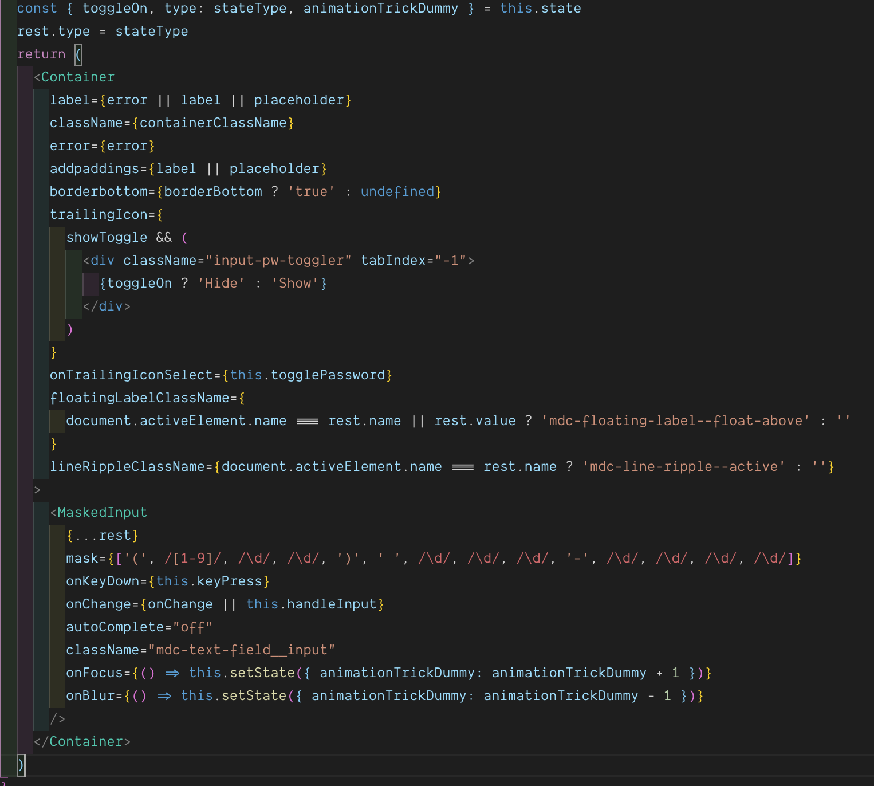
Task: Click 'floatingLabelClassName' attribute name
Action: 140,398
